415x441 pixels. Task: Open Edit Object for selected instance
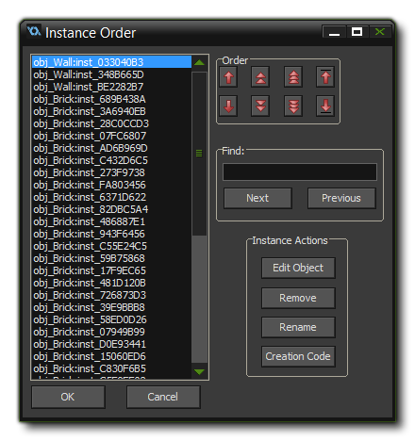pyautogui.click(x=298, y=268)
